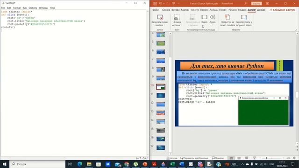Collapse the PowerPoint ribbon chevron
This screenshot has width=299, height=168.
click(296, 30)
